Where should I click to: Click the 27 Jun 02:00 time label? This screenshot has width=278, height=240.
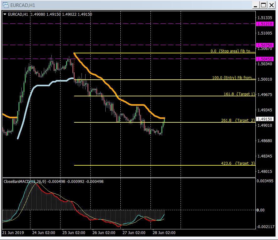(x=134, y=232)
